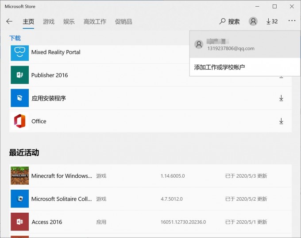Open the 促销品 tab
Viewport: 301px width, 238px height.
pos(123,22)
